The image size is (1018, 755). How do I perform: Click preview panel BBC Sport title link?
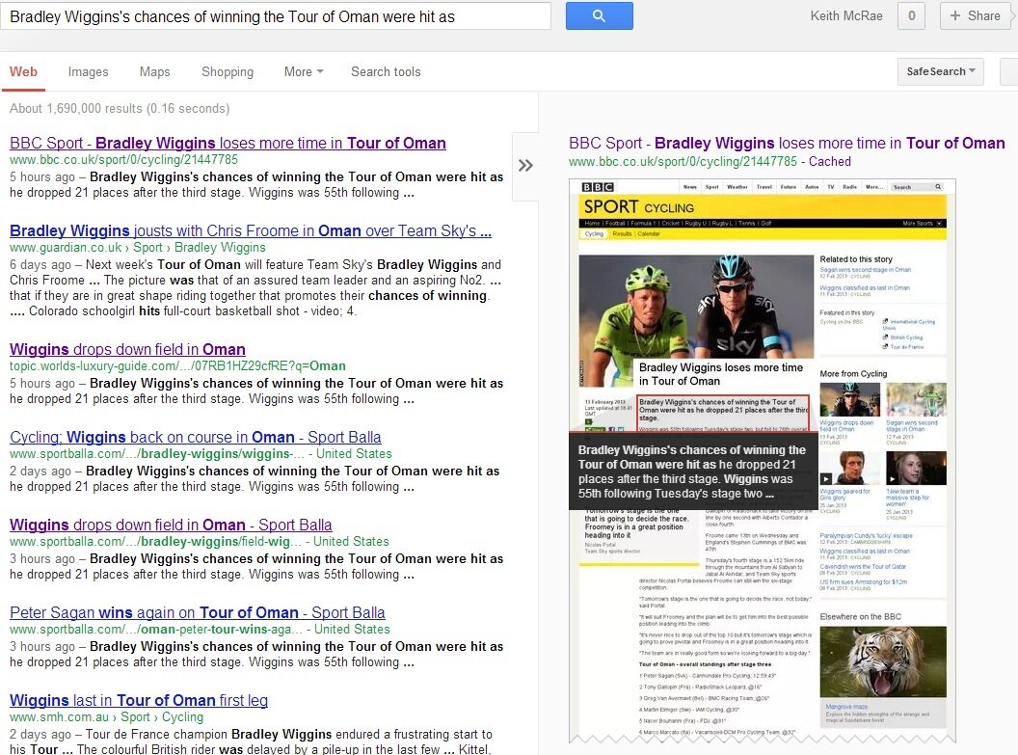click(x=787, y=143)
